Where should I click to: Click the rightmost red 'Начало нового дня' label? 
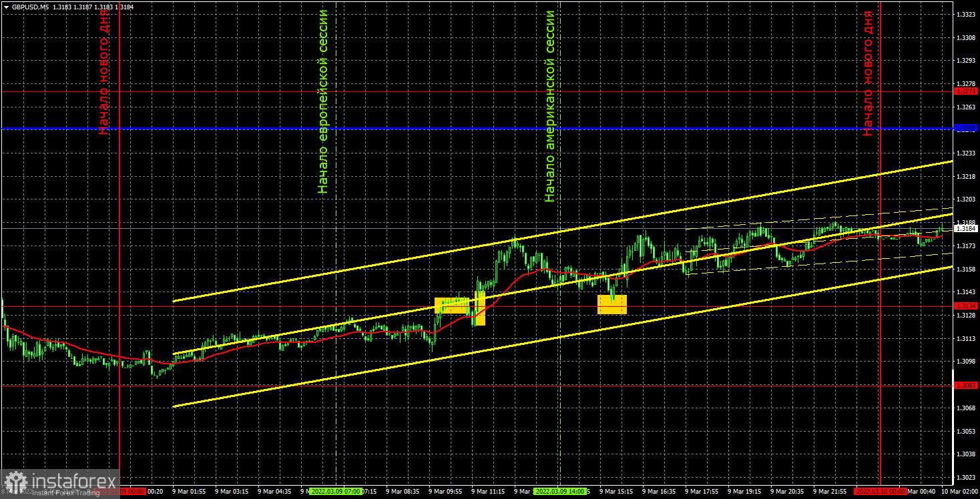[x=867, y=73]
